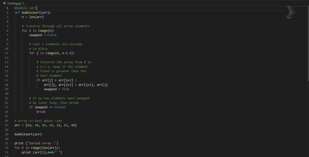Click 'swapped = True' on line 19
The height and width of the screenshot is (157, 309).
coord(57,89)
